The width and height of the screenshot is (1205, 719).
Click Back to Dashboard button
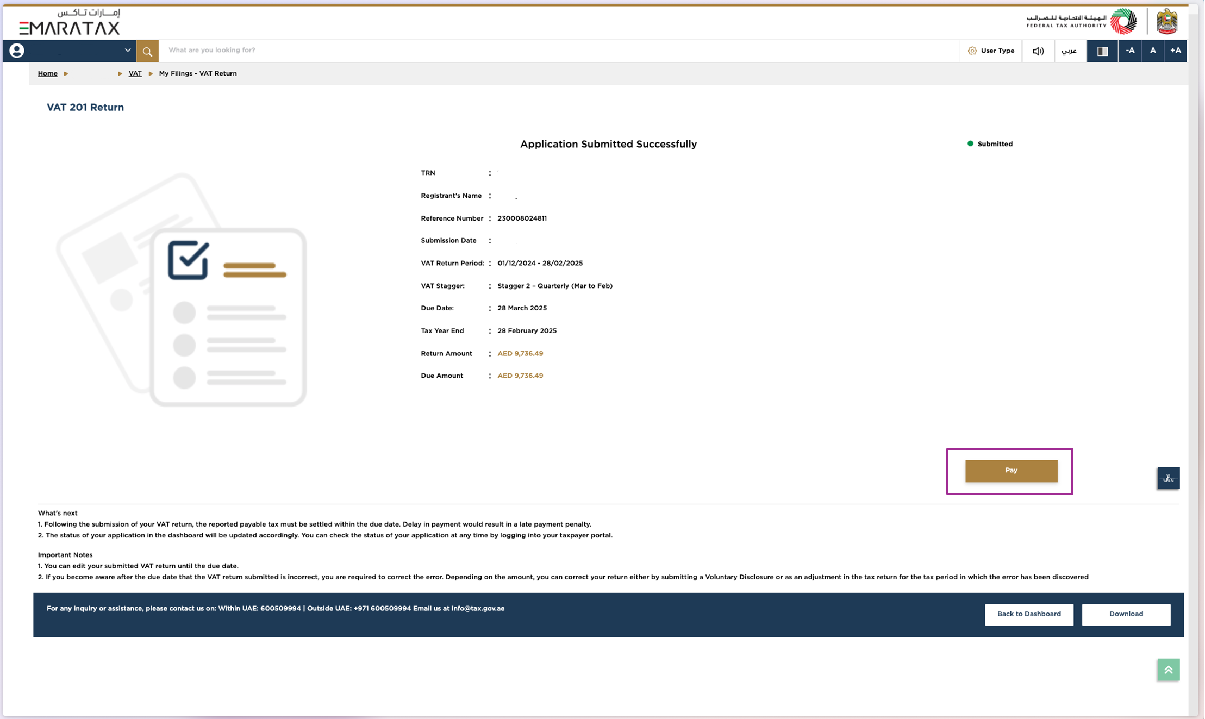pyautogui.click(x=1029, y=614)
